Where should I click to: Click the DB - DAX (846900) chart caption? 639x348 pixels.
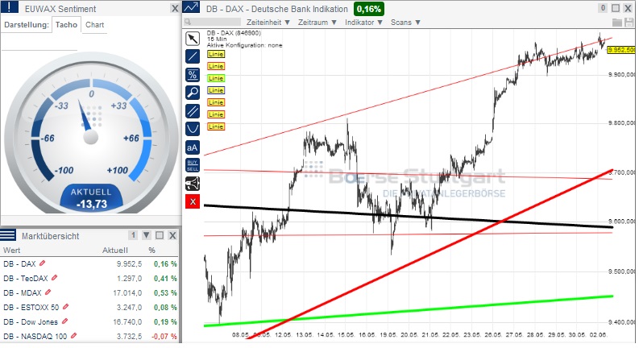[x=234, y=33]
